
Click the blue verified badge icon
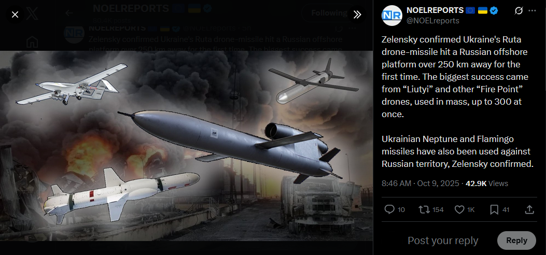(x=494, y=11)
